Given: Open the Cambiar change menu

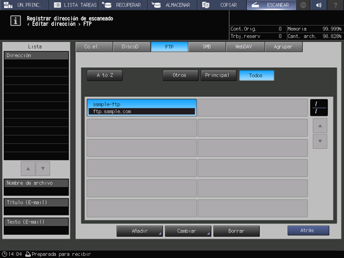Looking at the screenshot, I should coord(188,231).
